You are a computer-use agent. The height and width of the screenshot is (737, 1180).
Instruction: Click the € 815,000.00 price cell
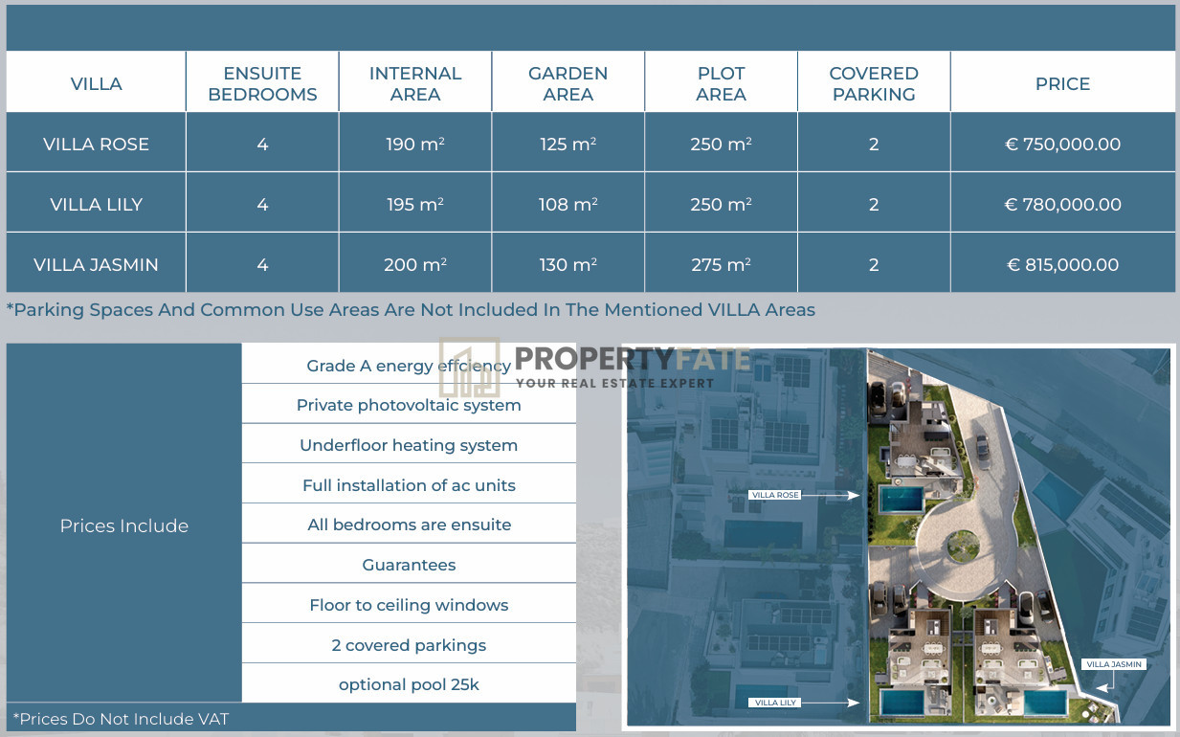point(1062,264)
